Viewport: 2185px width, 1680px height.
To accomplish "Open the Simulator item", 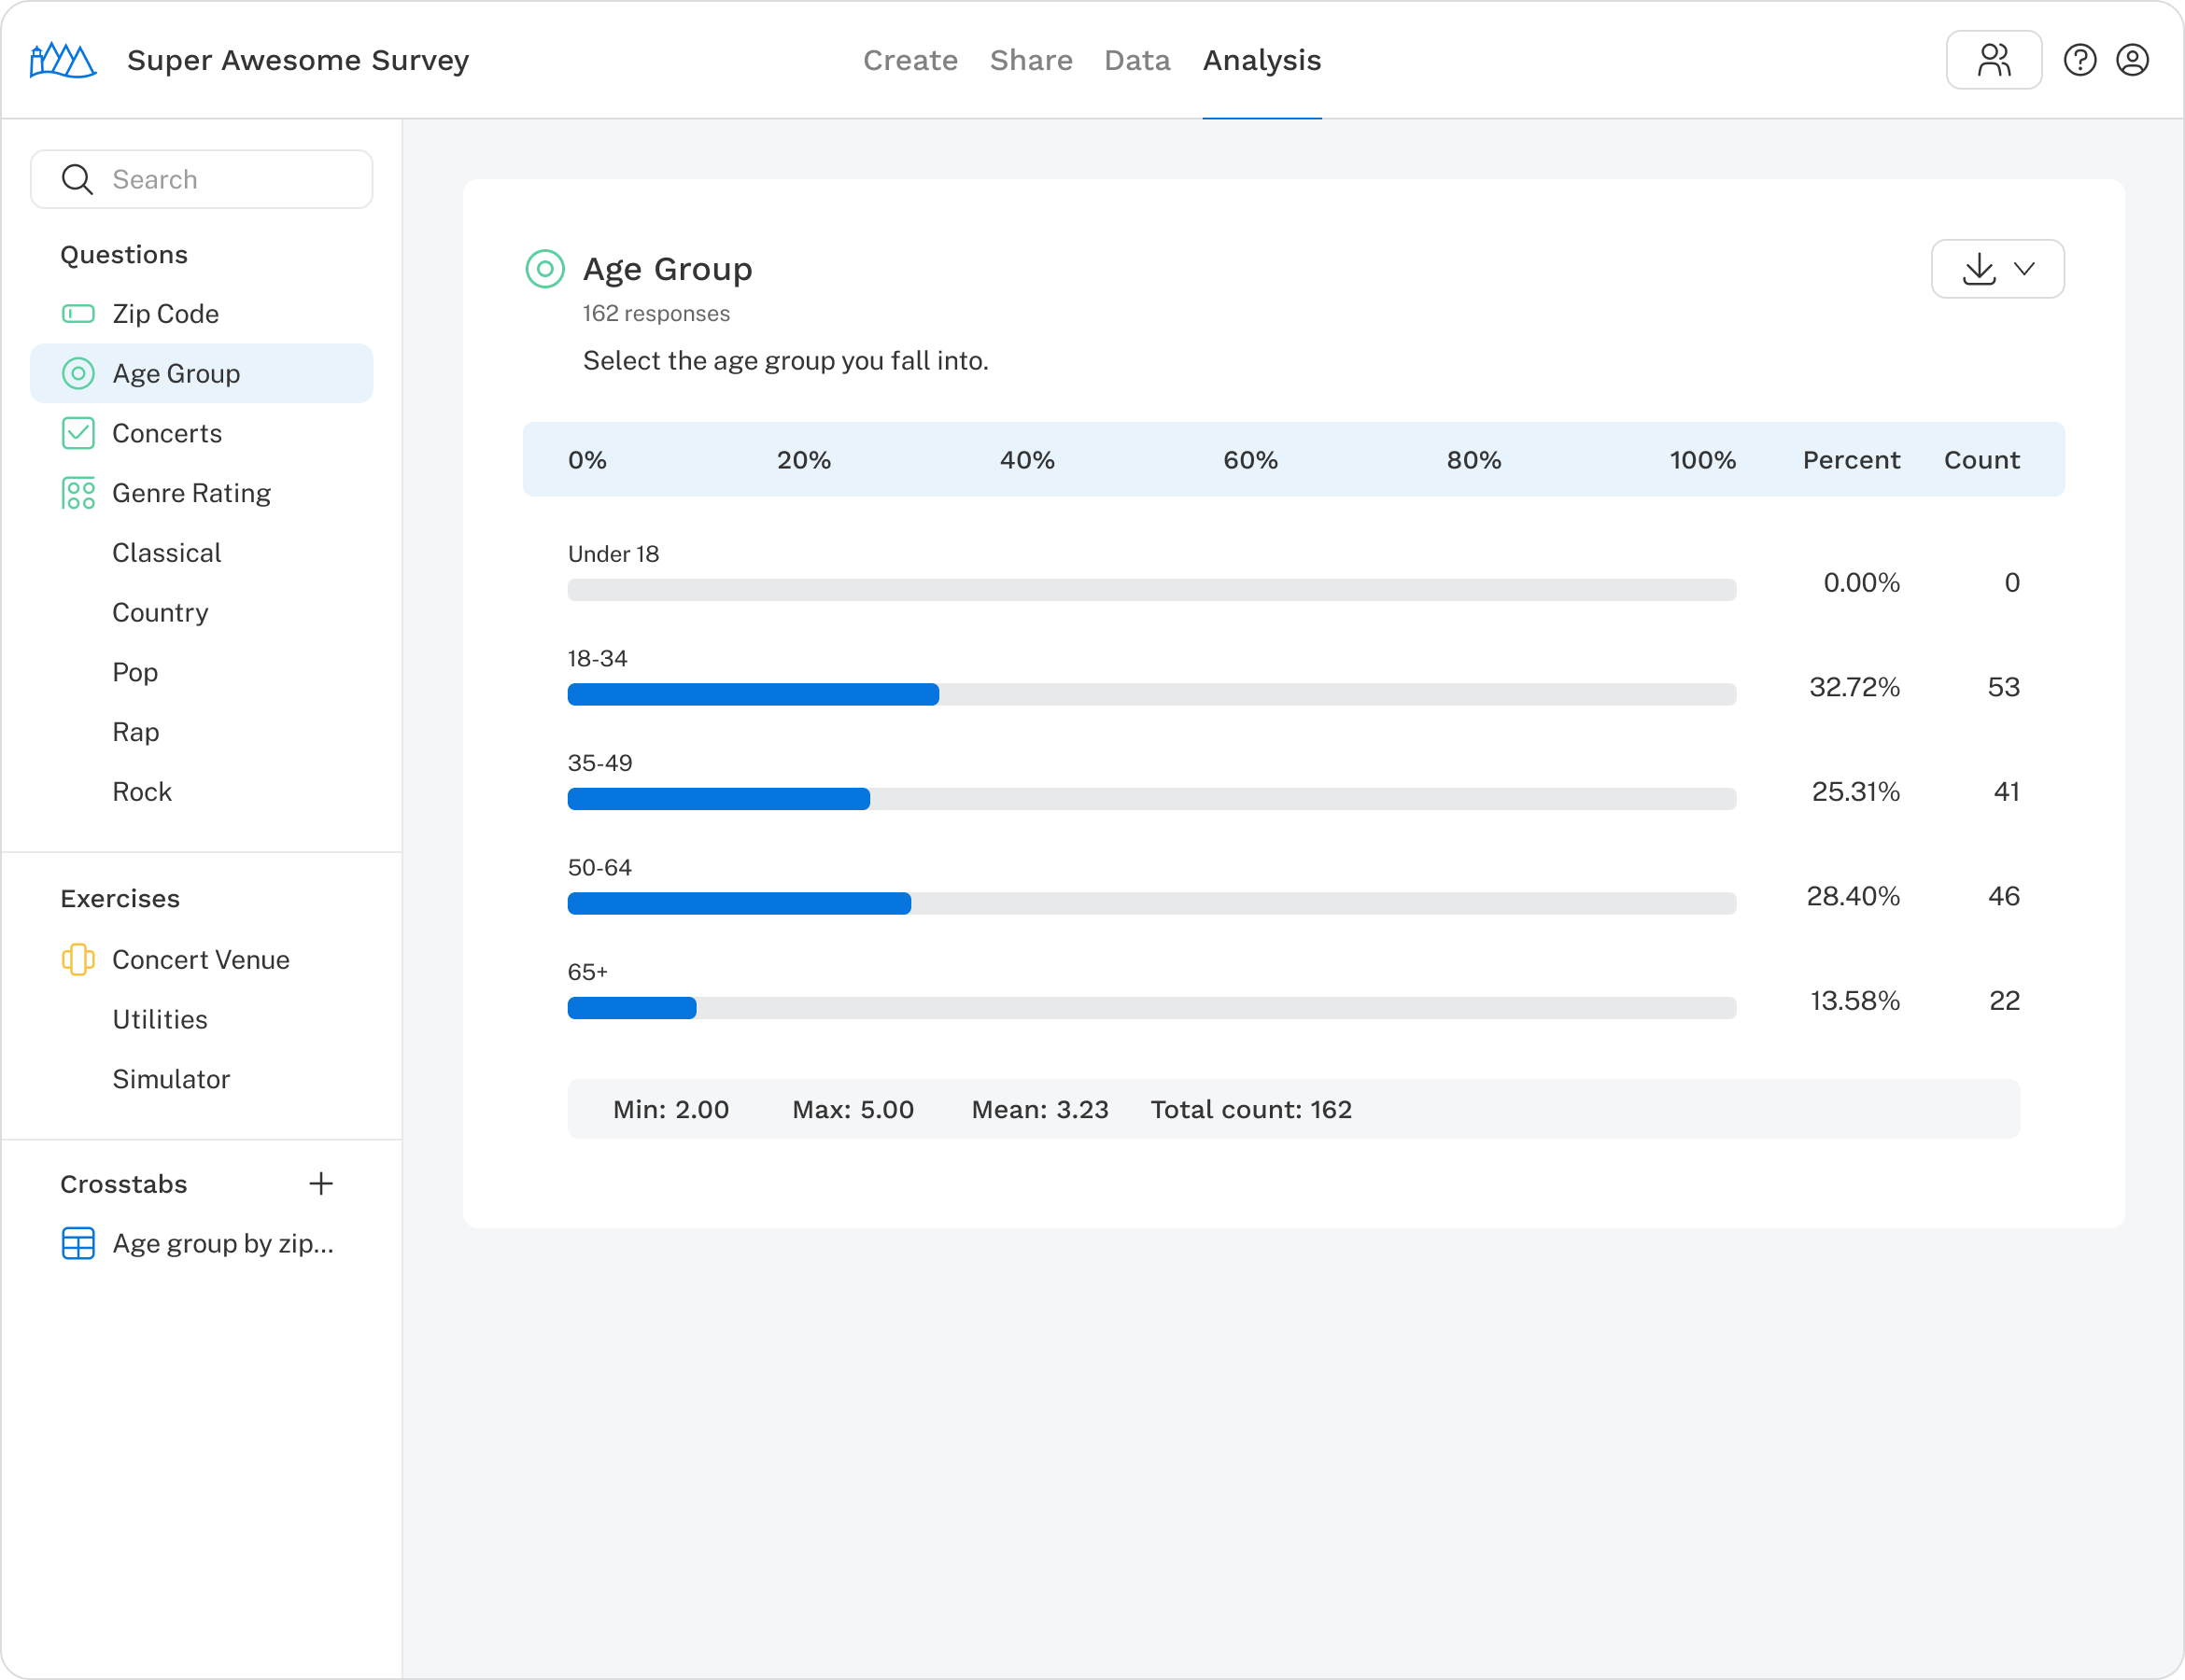I will (171, 1079).
